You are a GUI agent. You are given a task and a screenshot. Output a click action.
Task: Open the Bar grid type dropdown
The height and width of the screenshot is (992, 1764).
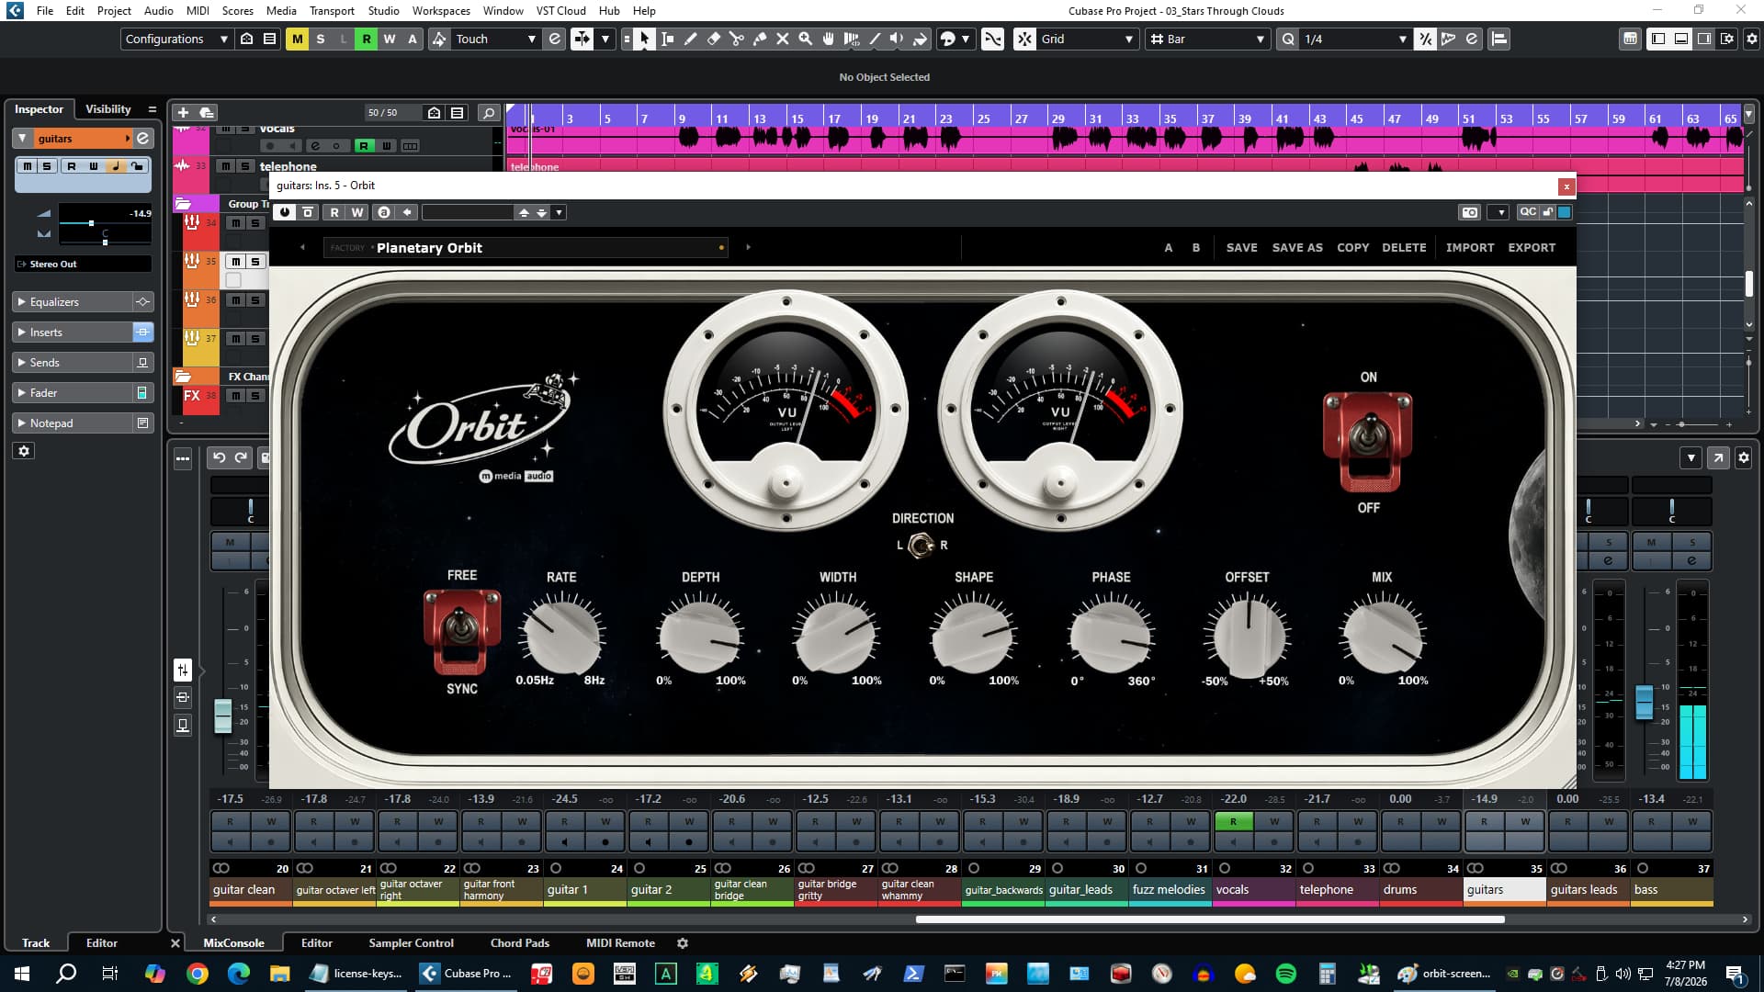click(x=1207, y=39)
